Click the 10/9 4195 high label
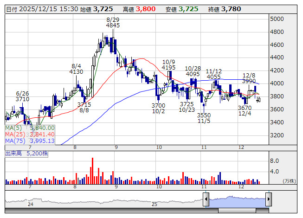 coord(168,64)
